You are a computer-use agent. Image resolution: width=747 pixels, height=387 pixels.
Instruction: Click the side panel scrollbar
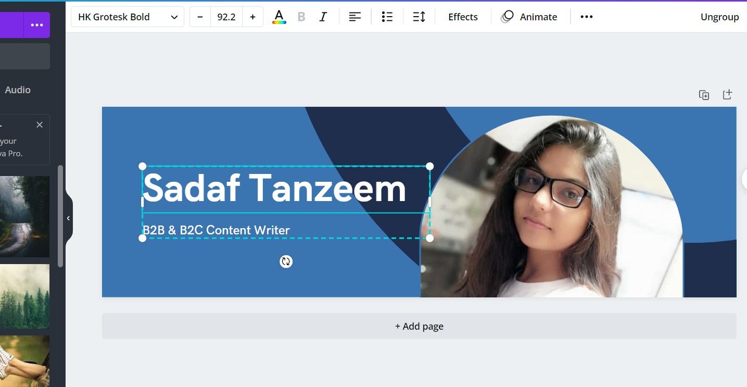(x=60, y=216)
